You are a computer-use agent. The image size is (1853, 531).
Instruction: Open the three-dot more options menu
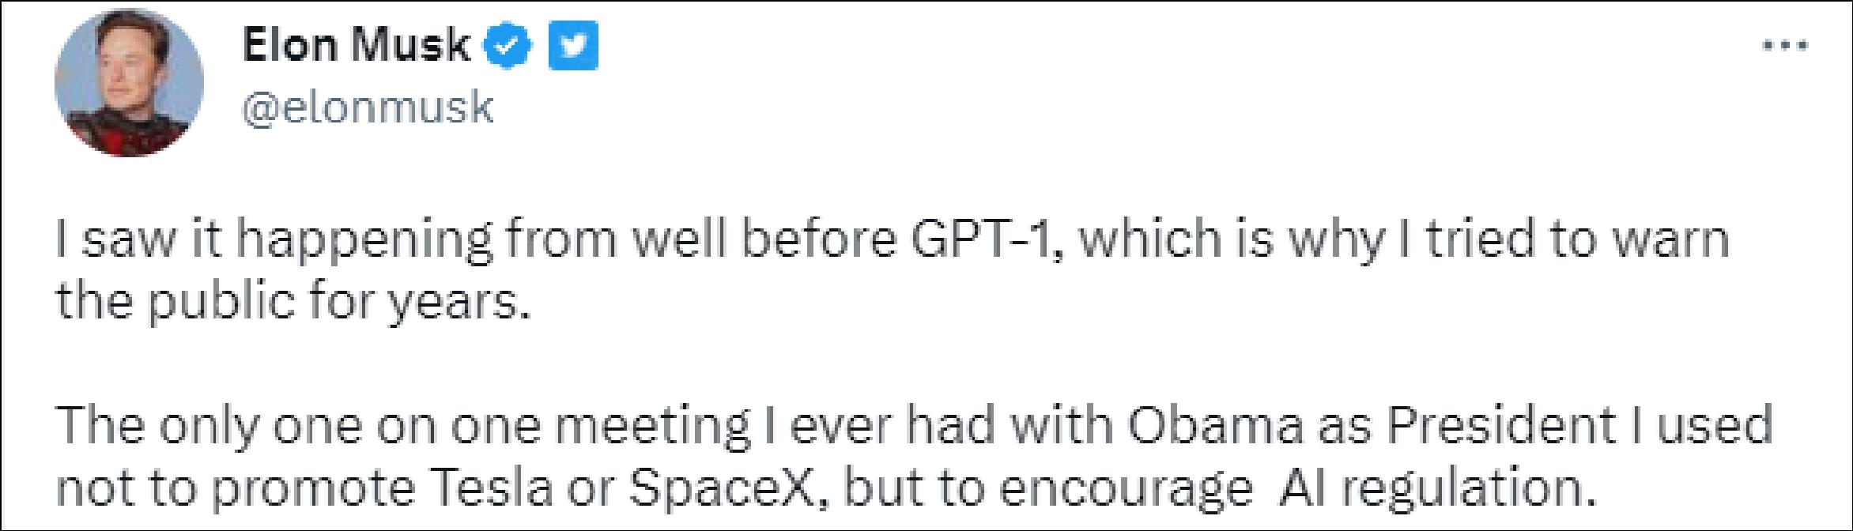1786,46
